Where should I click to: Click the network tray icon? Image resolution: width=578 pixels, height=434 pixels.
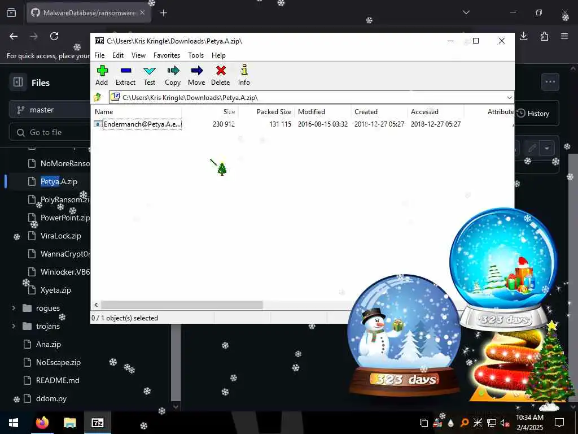click(x=492, y=423)
